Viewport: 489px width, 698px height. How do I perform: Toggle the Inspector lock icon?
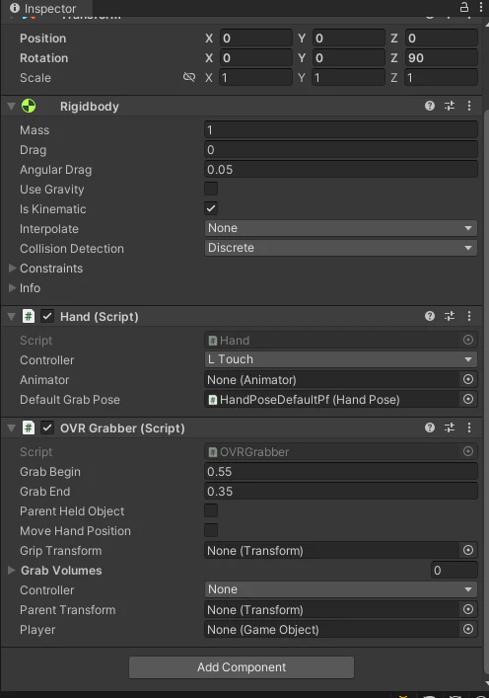tap(464, 7)
